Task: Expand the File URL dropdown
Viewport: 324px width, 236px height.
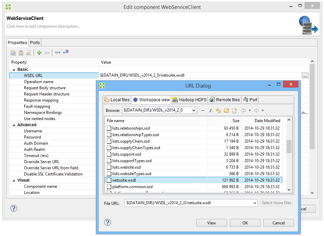Action: [255, 203]
